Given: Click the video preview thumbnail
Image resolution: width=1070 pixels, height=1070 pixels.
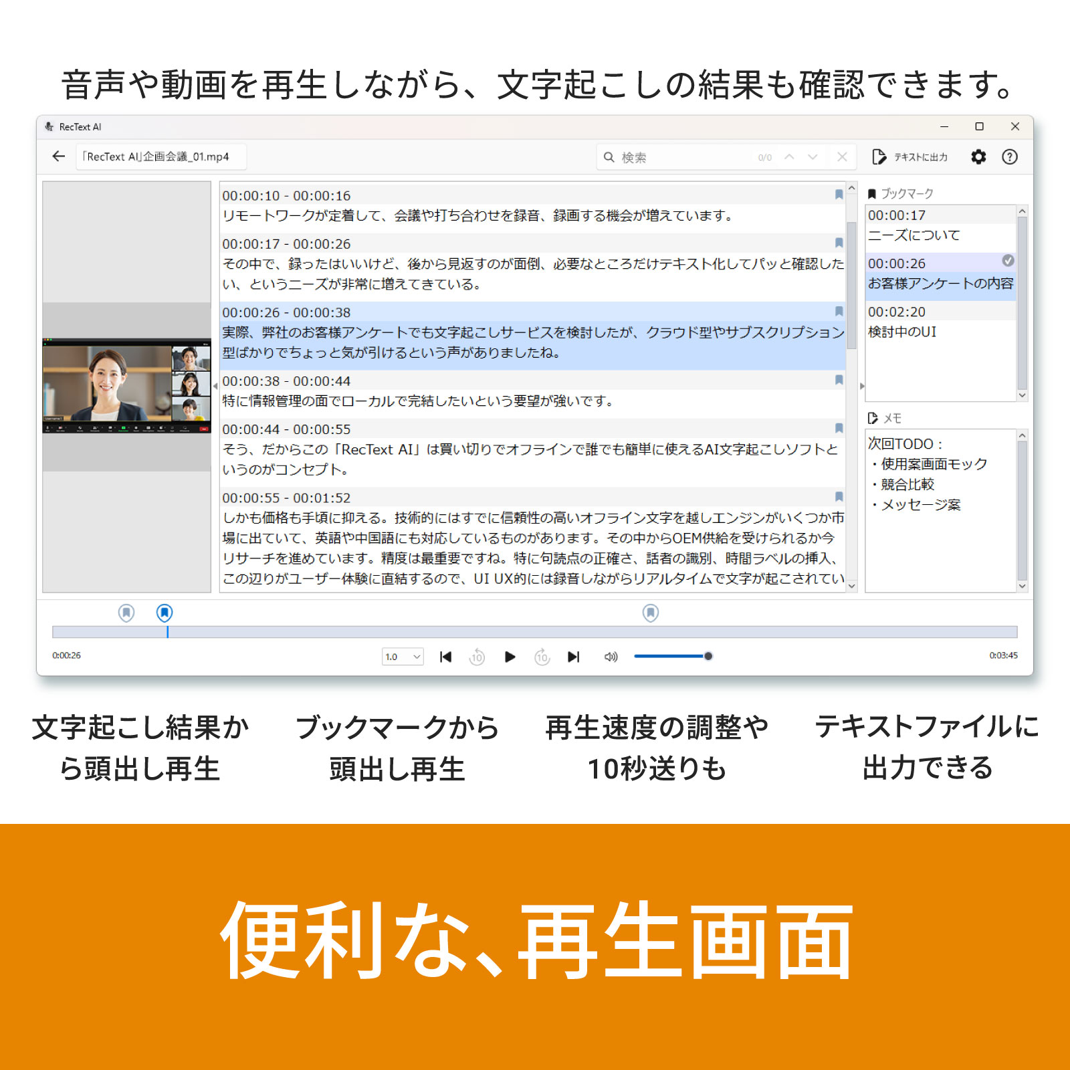Looking at the screenshot, I should click(x=127, y=386).
